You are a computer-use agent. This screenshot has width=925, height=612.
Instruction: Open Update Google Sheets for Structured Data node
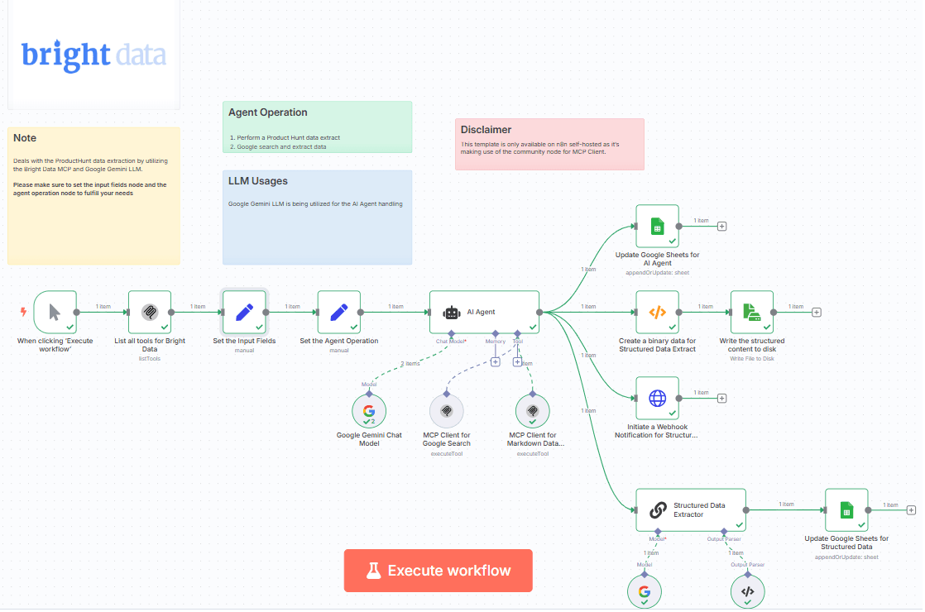tap(846, 510)
